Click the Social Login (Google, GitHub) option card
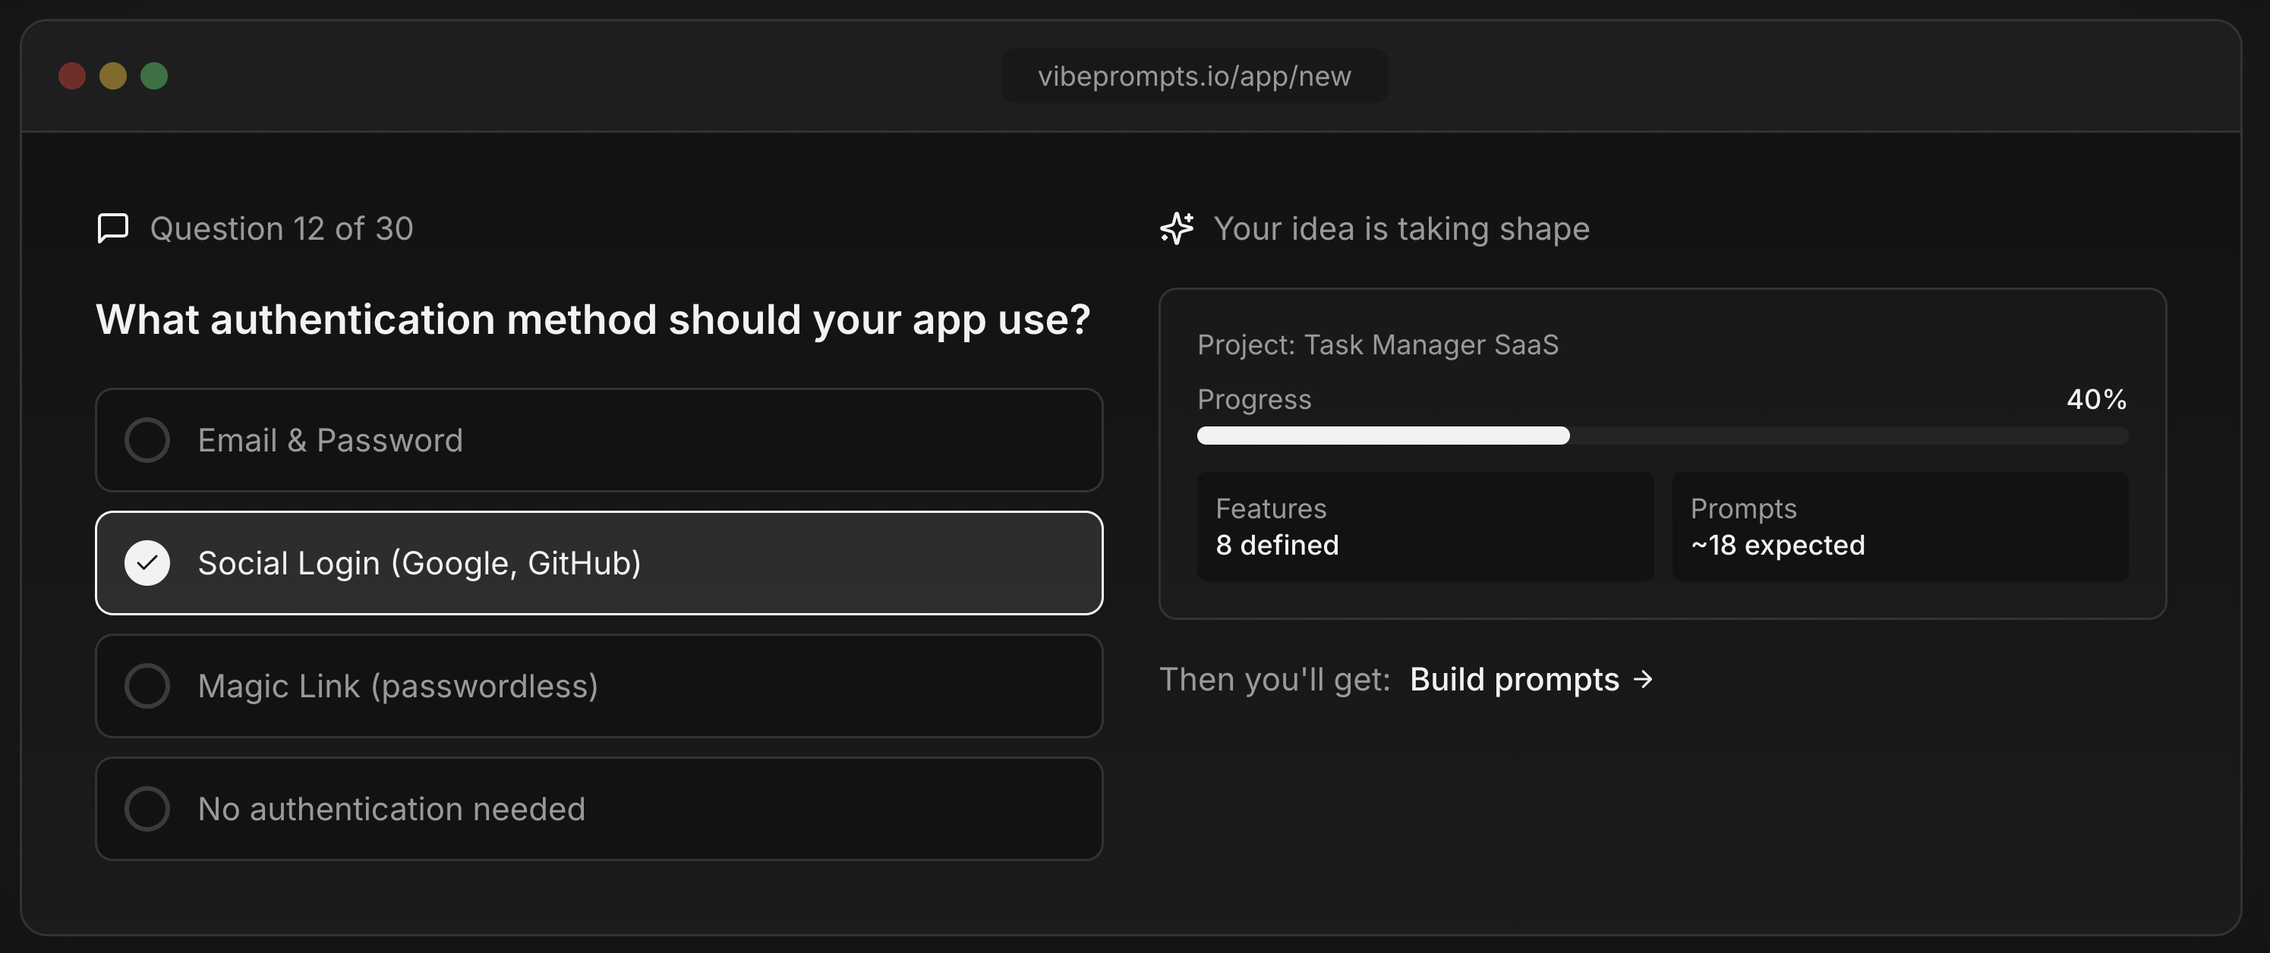This screenshot has width=2270, height=953. (599, 563)
